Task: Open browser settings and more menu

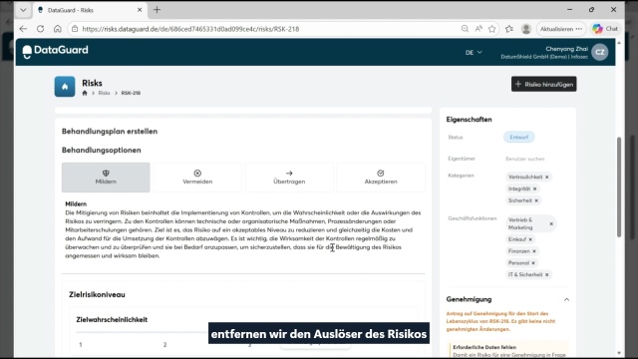Action: (579, 29)
